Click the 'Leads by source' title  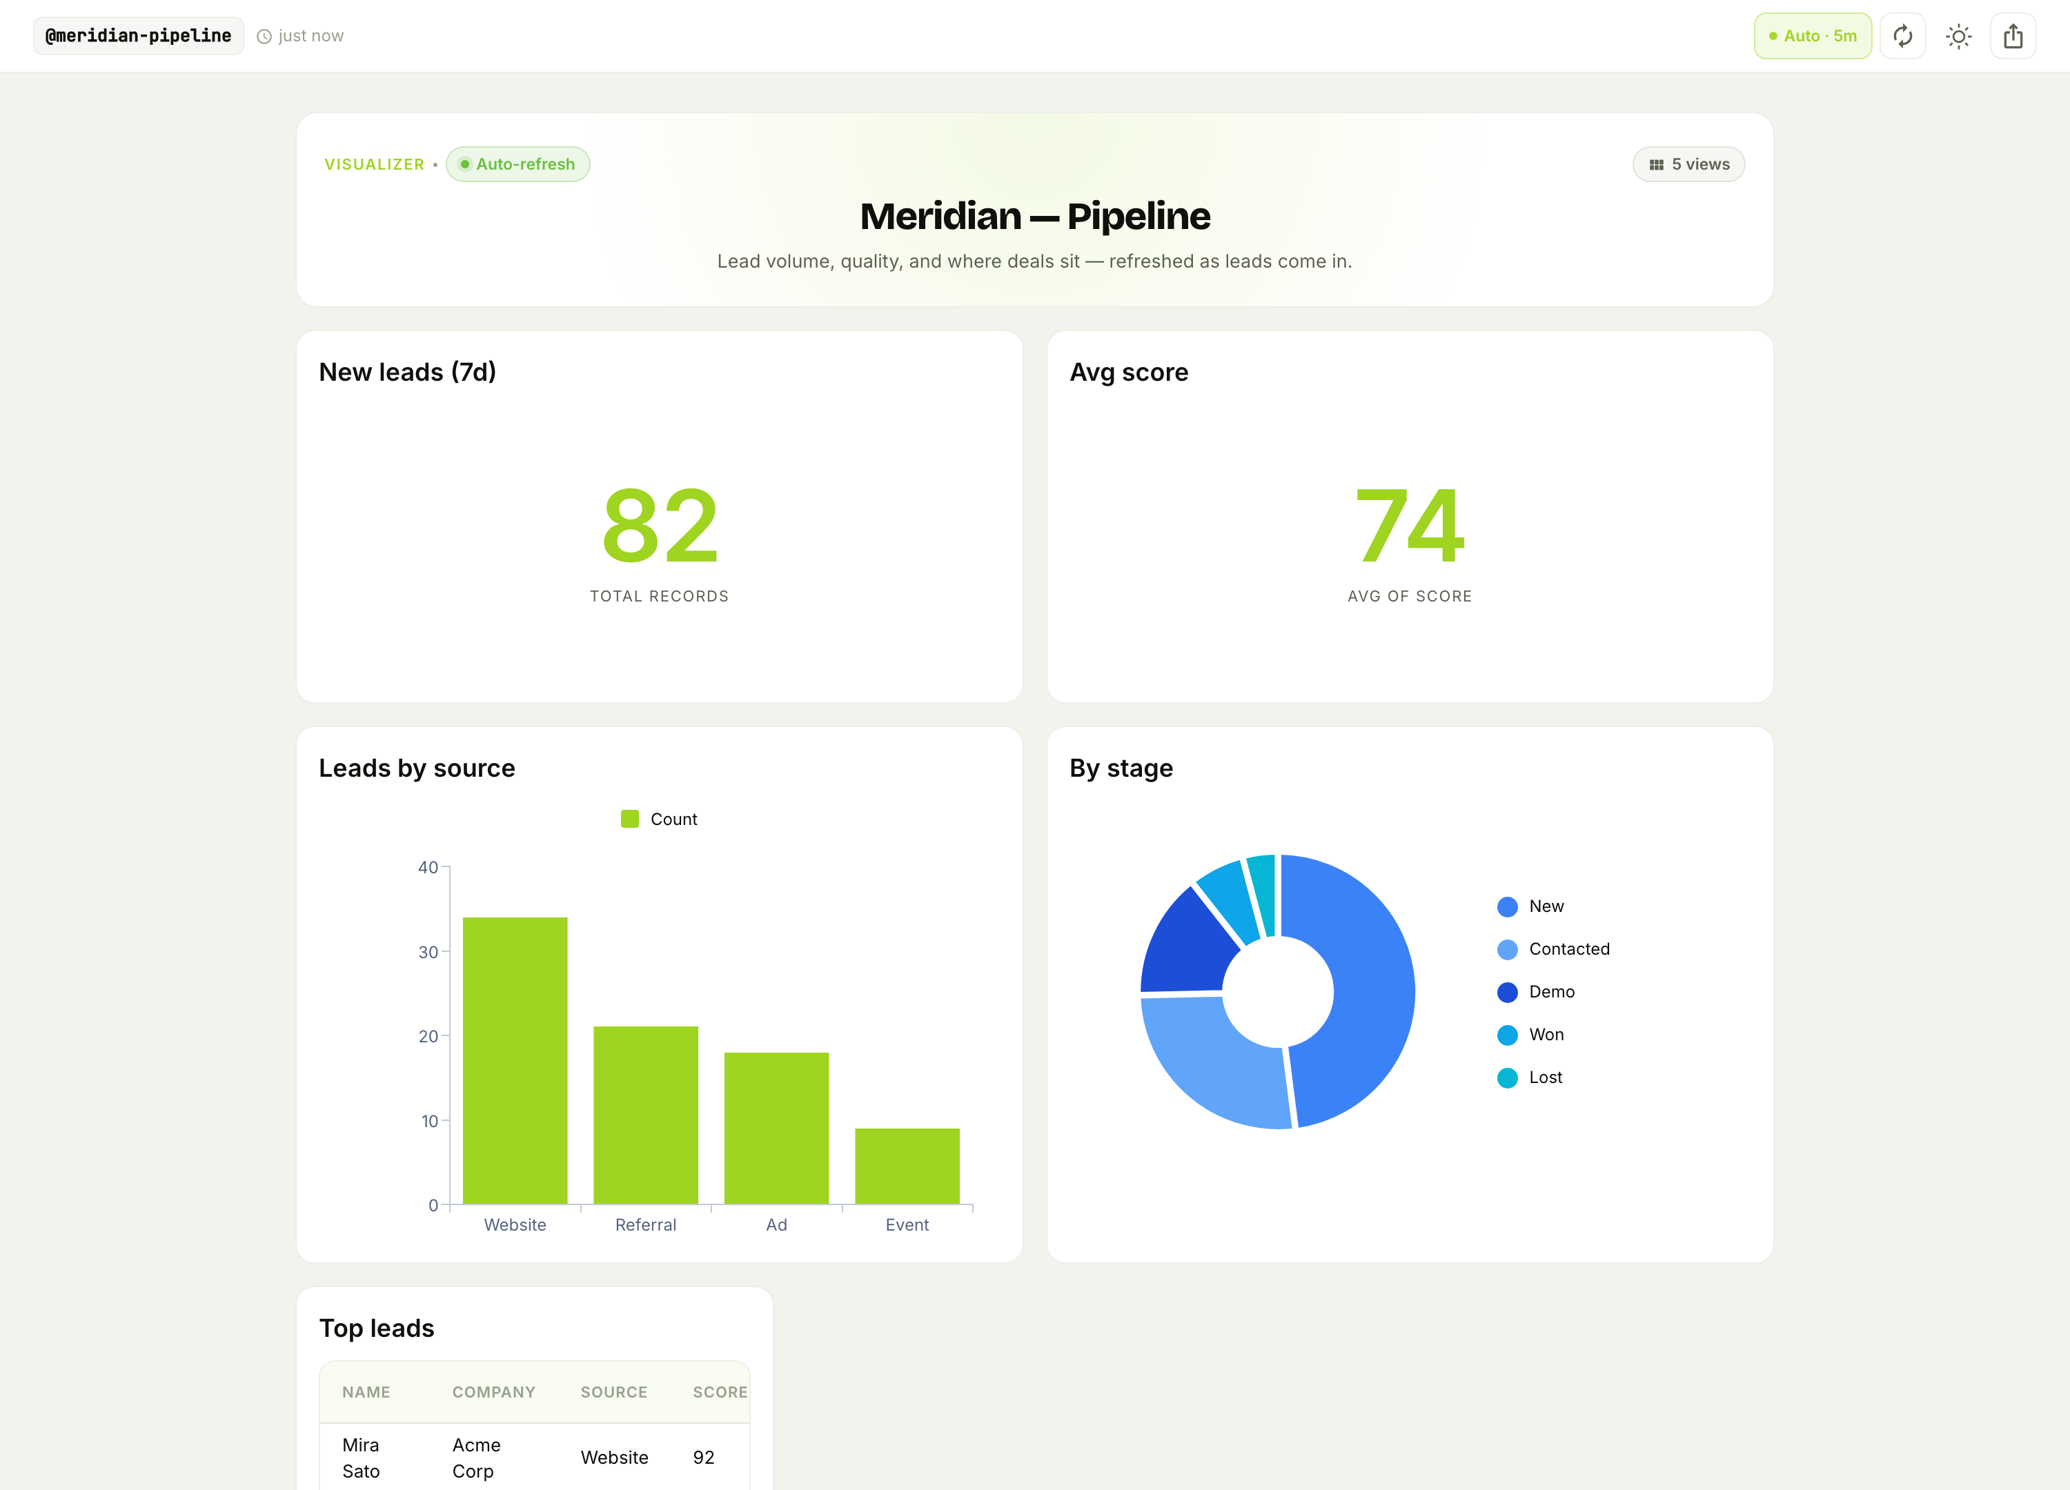coord(416,768)
